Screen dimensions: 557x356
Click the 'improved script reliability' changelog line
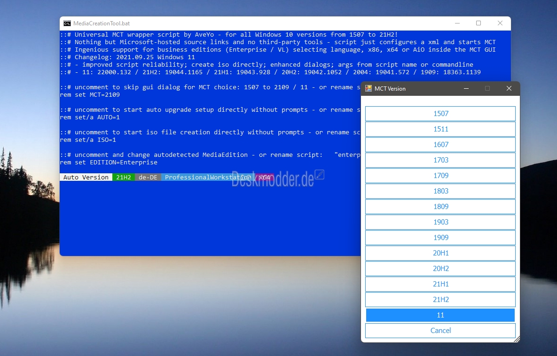click(267, 65)
